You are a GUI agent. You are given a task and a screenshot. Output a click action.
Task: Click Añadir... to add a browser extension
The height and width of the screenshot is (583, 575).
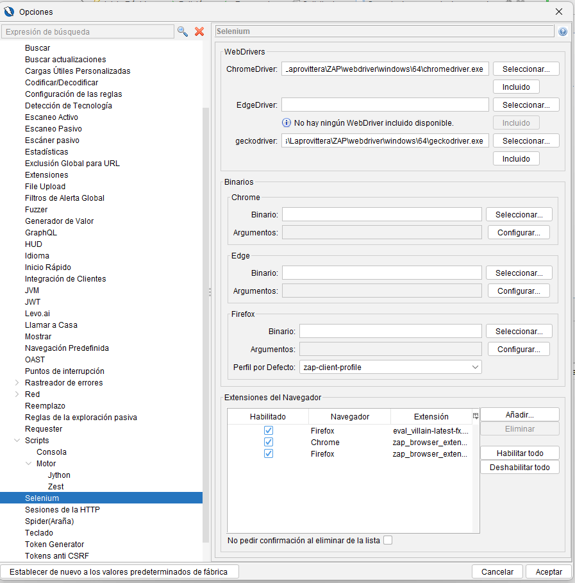coord(519,415)
